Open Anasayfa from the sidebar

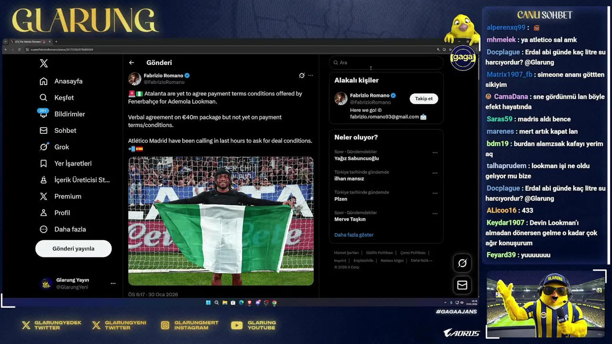(61, 81)
